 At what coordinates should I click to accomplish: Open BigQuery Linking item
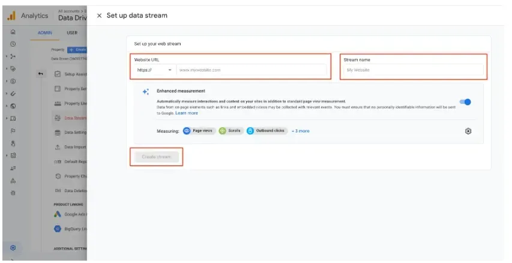(x=70, y=229)
